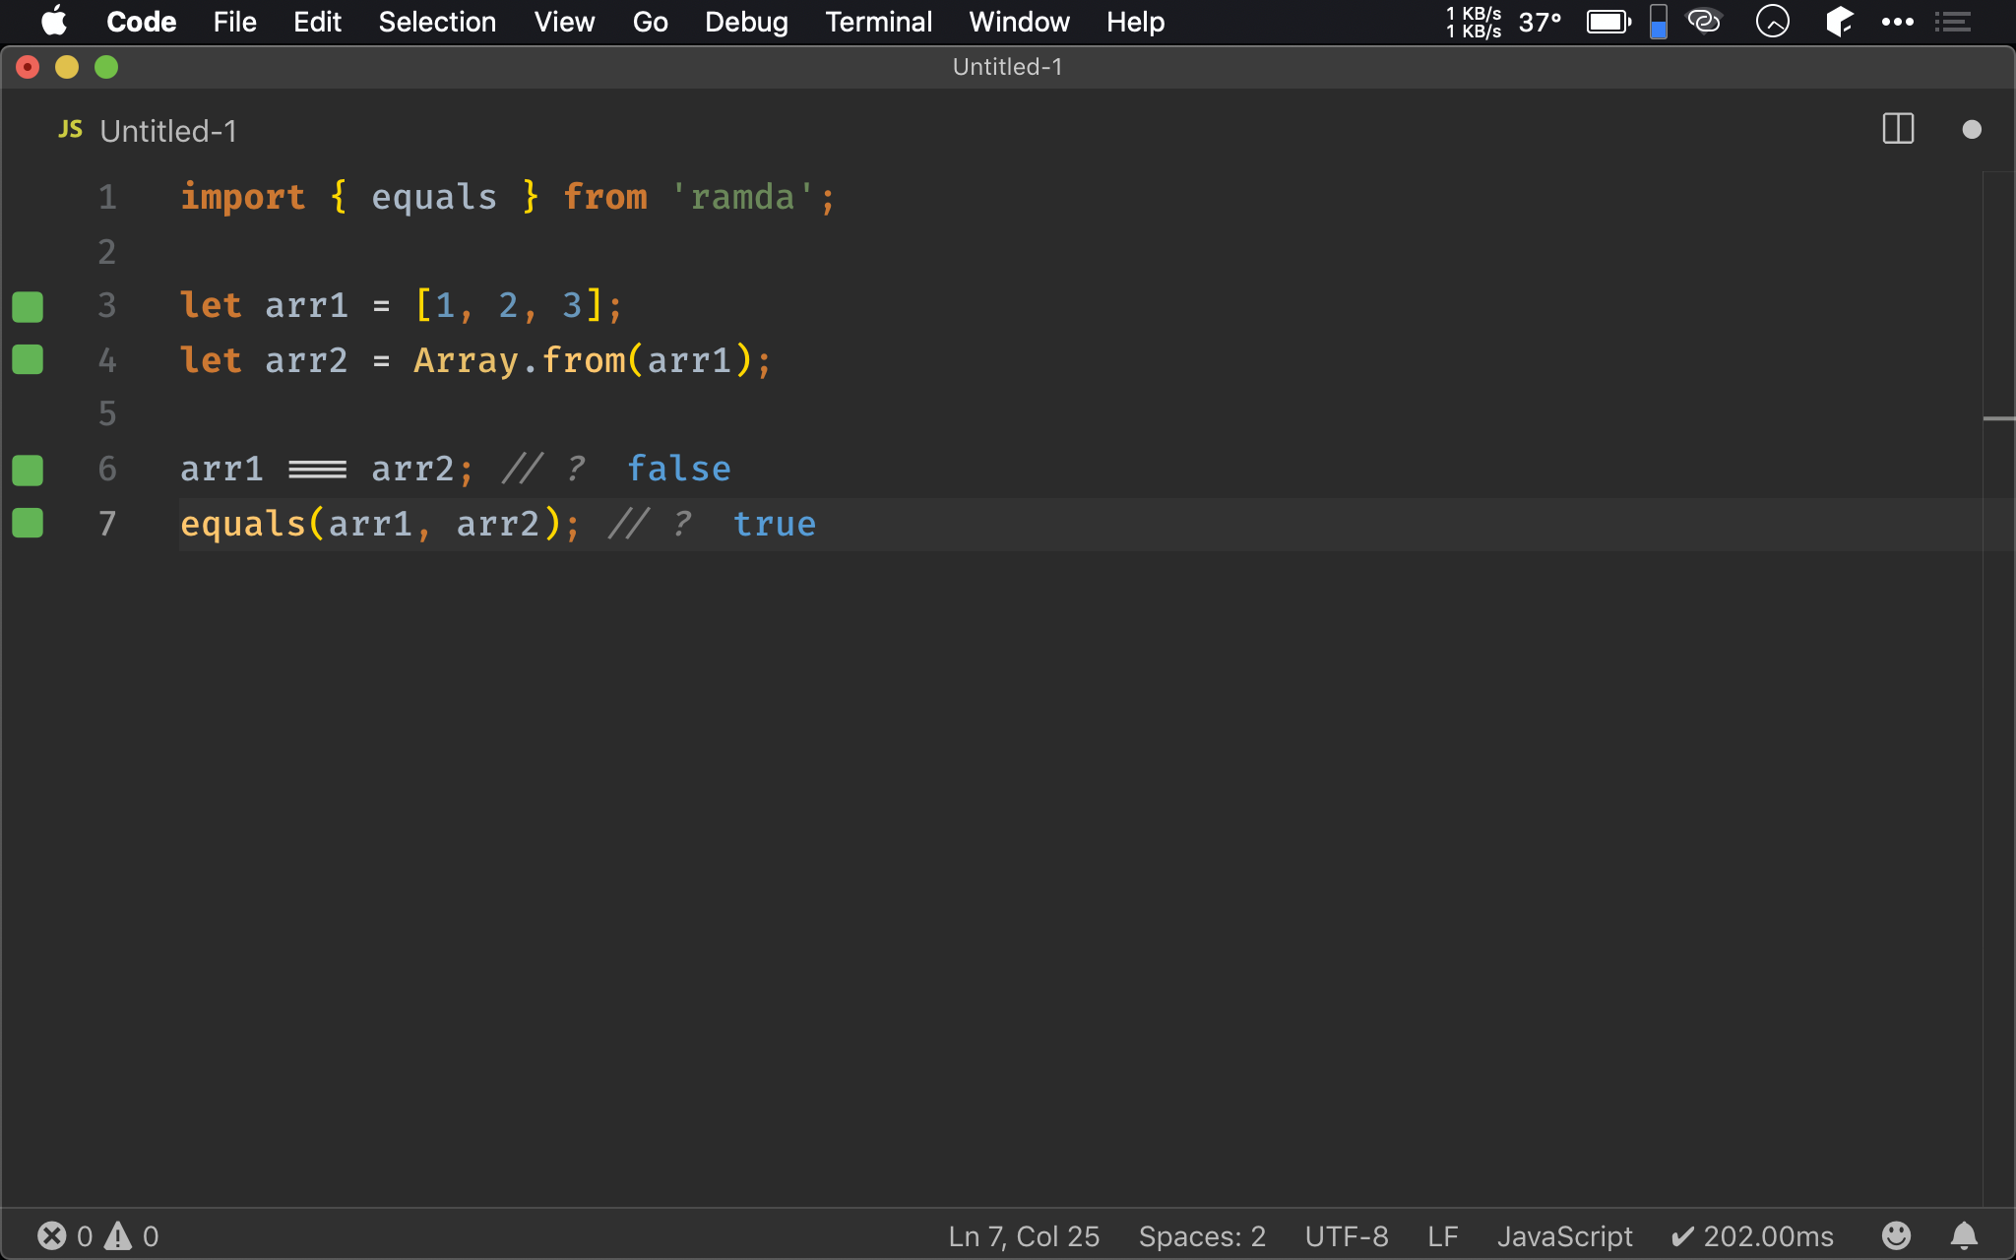Screen dimensions: 2016x1260
Task: Click the Quokka 202.00ms status item
Action: pos(1752,1236)
